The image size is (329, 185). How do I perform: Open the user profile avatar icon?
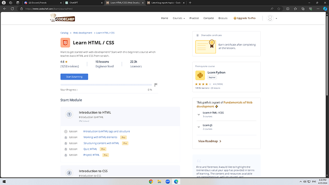pyautogui.click(x=270, y=18)
